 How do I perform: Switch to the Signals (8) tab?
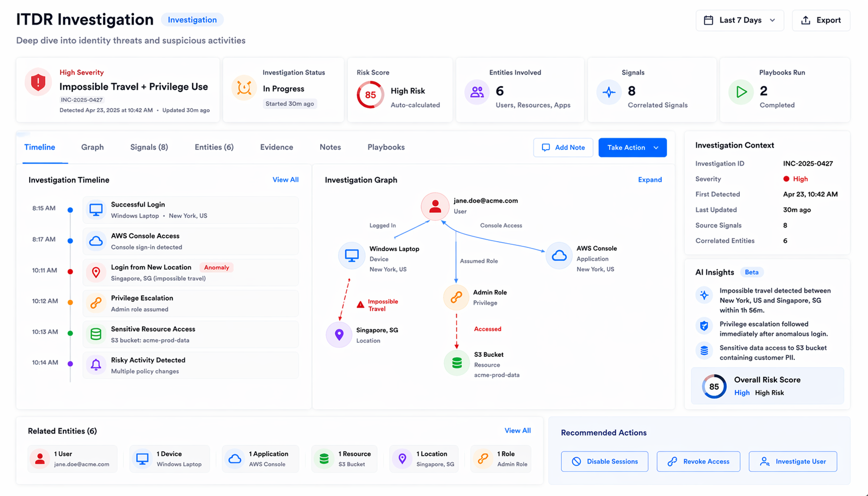(149, 148)
